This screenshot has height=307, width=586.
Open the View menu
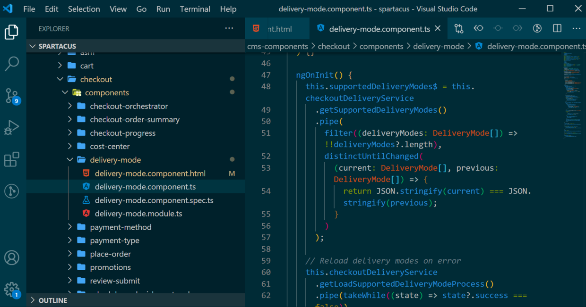[118, 8]
